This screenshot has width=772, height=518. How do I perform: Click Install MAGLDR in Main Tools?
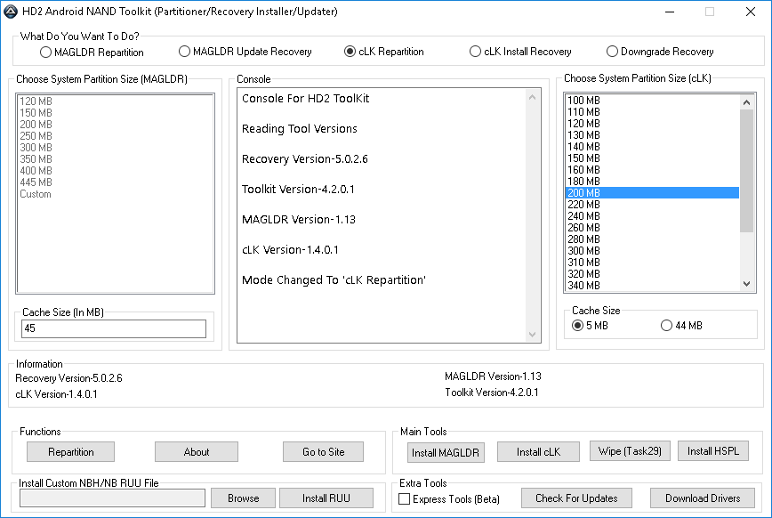pyautogui.click(x=446, y=452)
